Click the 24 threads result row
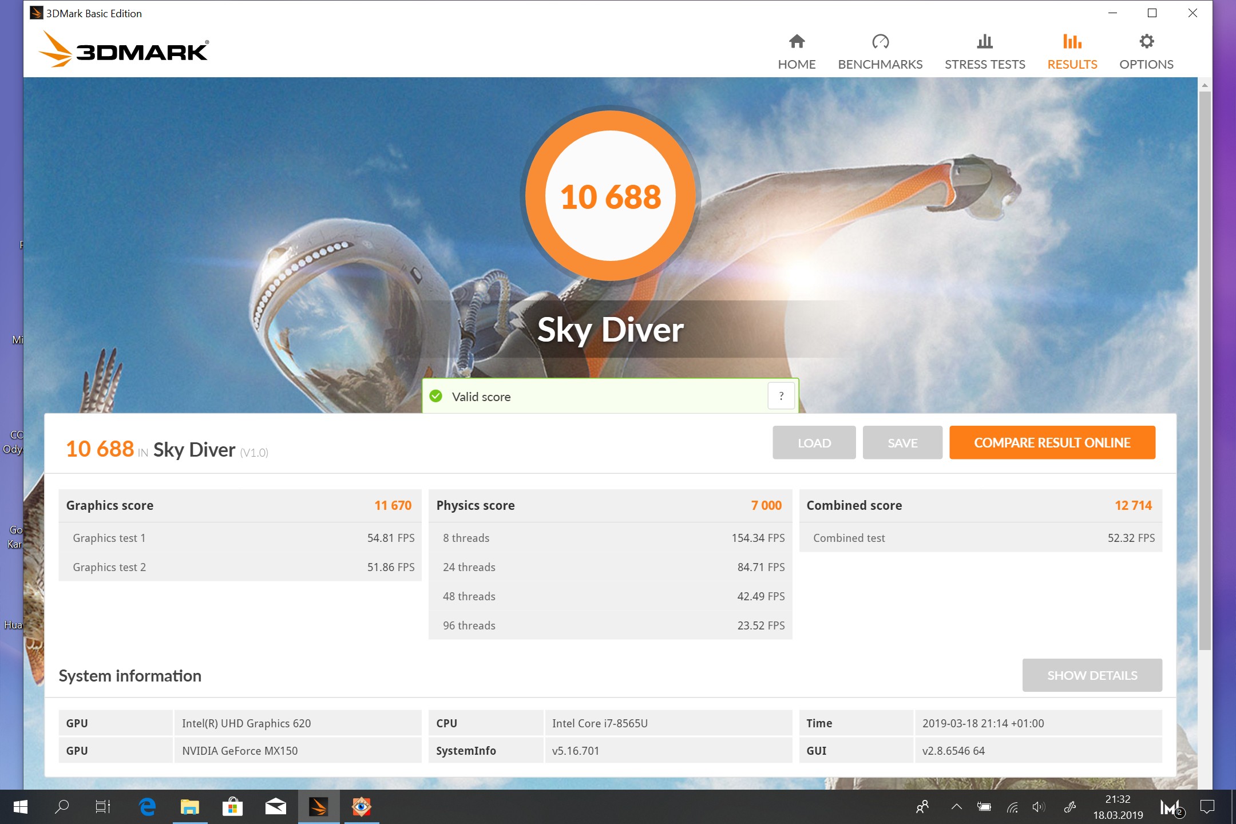The image size is (1236, 824). 610,567
